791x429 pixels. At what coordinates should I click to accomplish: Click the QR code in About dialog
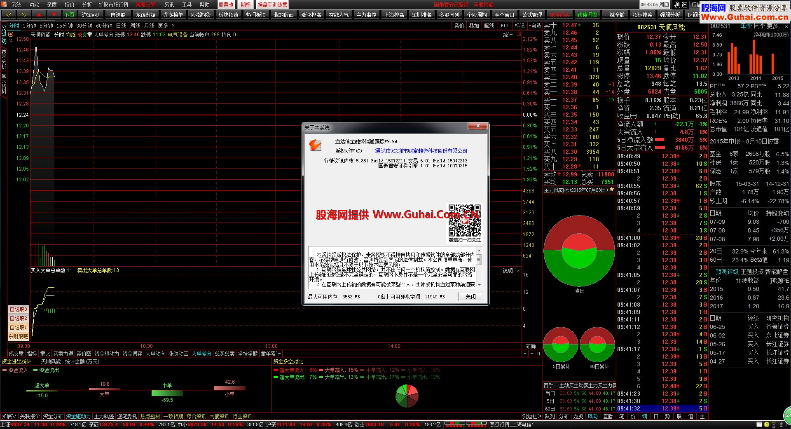pyautogui.click(x=464, y=220)
